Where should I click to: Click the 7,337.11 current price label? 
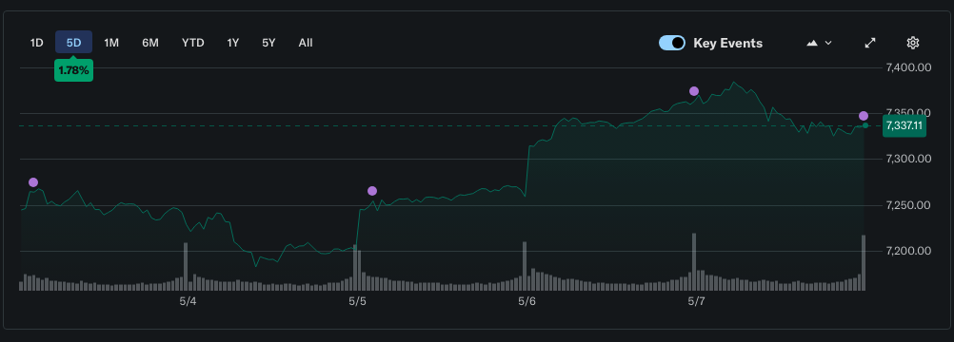coord(904,125)
